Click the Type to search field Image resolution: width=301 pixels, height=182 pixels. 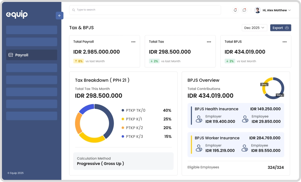(146, 10)
